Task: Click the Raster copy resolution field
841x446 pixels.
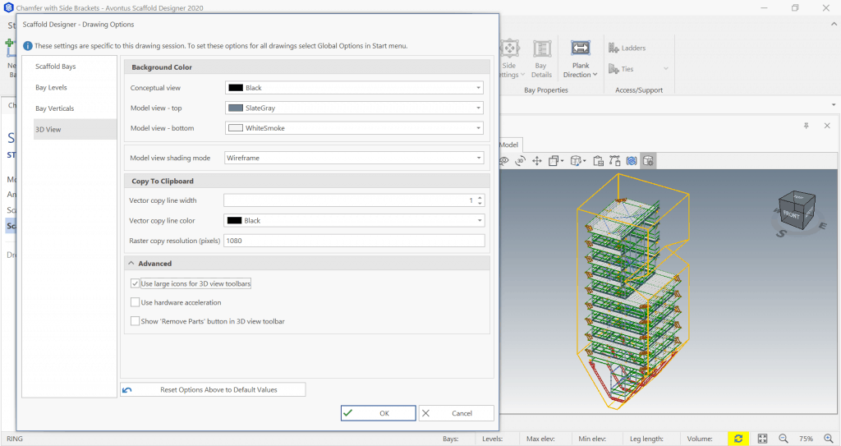Action: 354,241
